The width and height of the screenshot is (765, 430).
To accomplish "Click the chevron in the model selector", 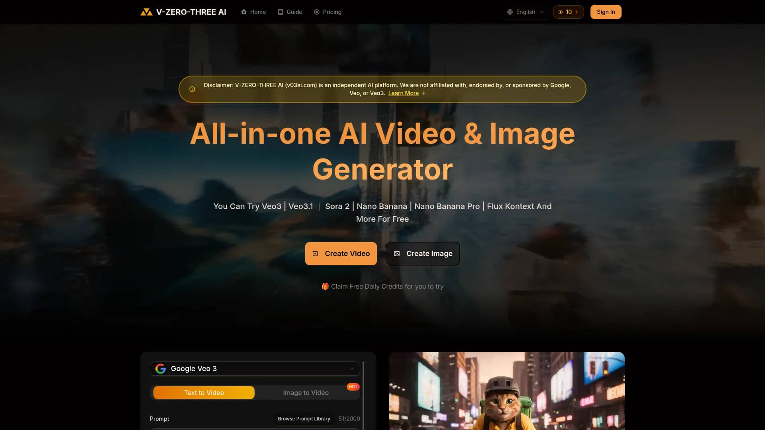I will point(352,369).
